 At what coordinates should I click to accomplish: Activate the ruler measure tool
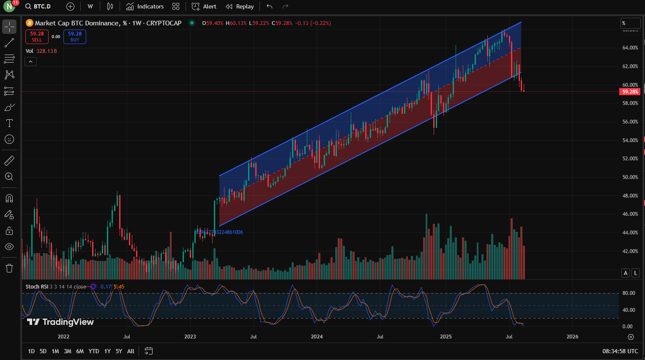[9, 161]
